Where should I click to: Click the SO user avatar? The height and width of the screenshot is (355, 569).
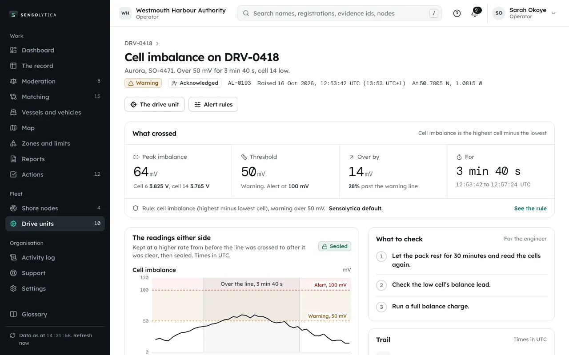(499, 13)
